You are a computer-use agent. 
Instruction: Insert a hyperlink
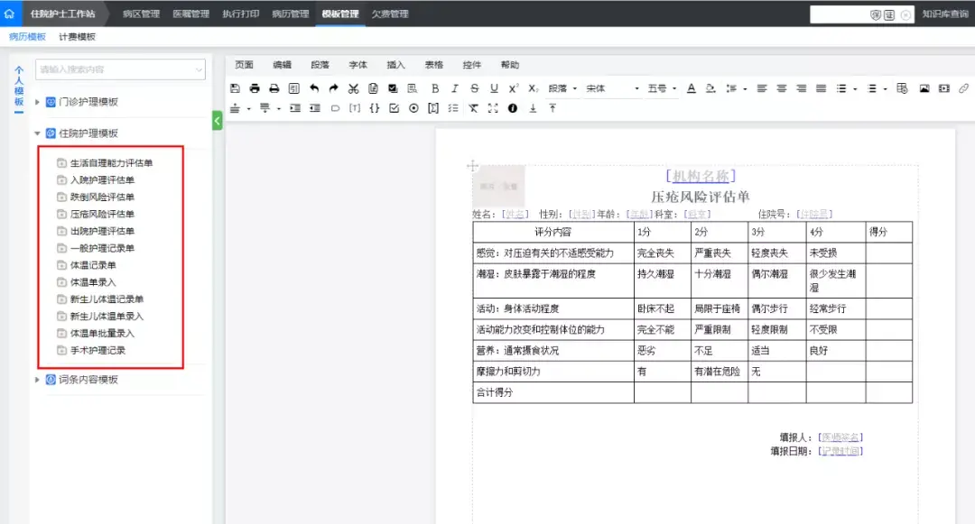964,88
